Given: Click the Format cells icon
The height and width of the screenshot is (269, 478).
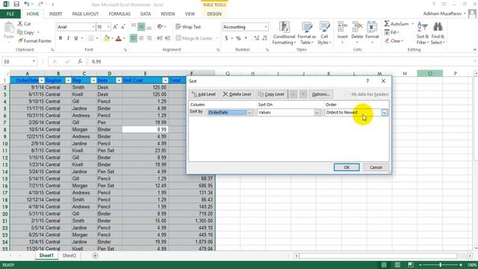Looking at the screenshot, I should pos(372,27).
